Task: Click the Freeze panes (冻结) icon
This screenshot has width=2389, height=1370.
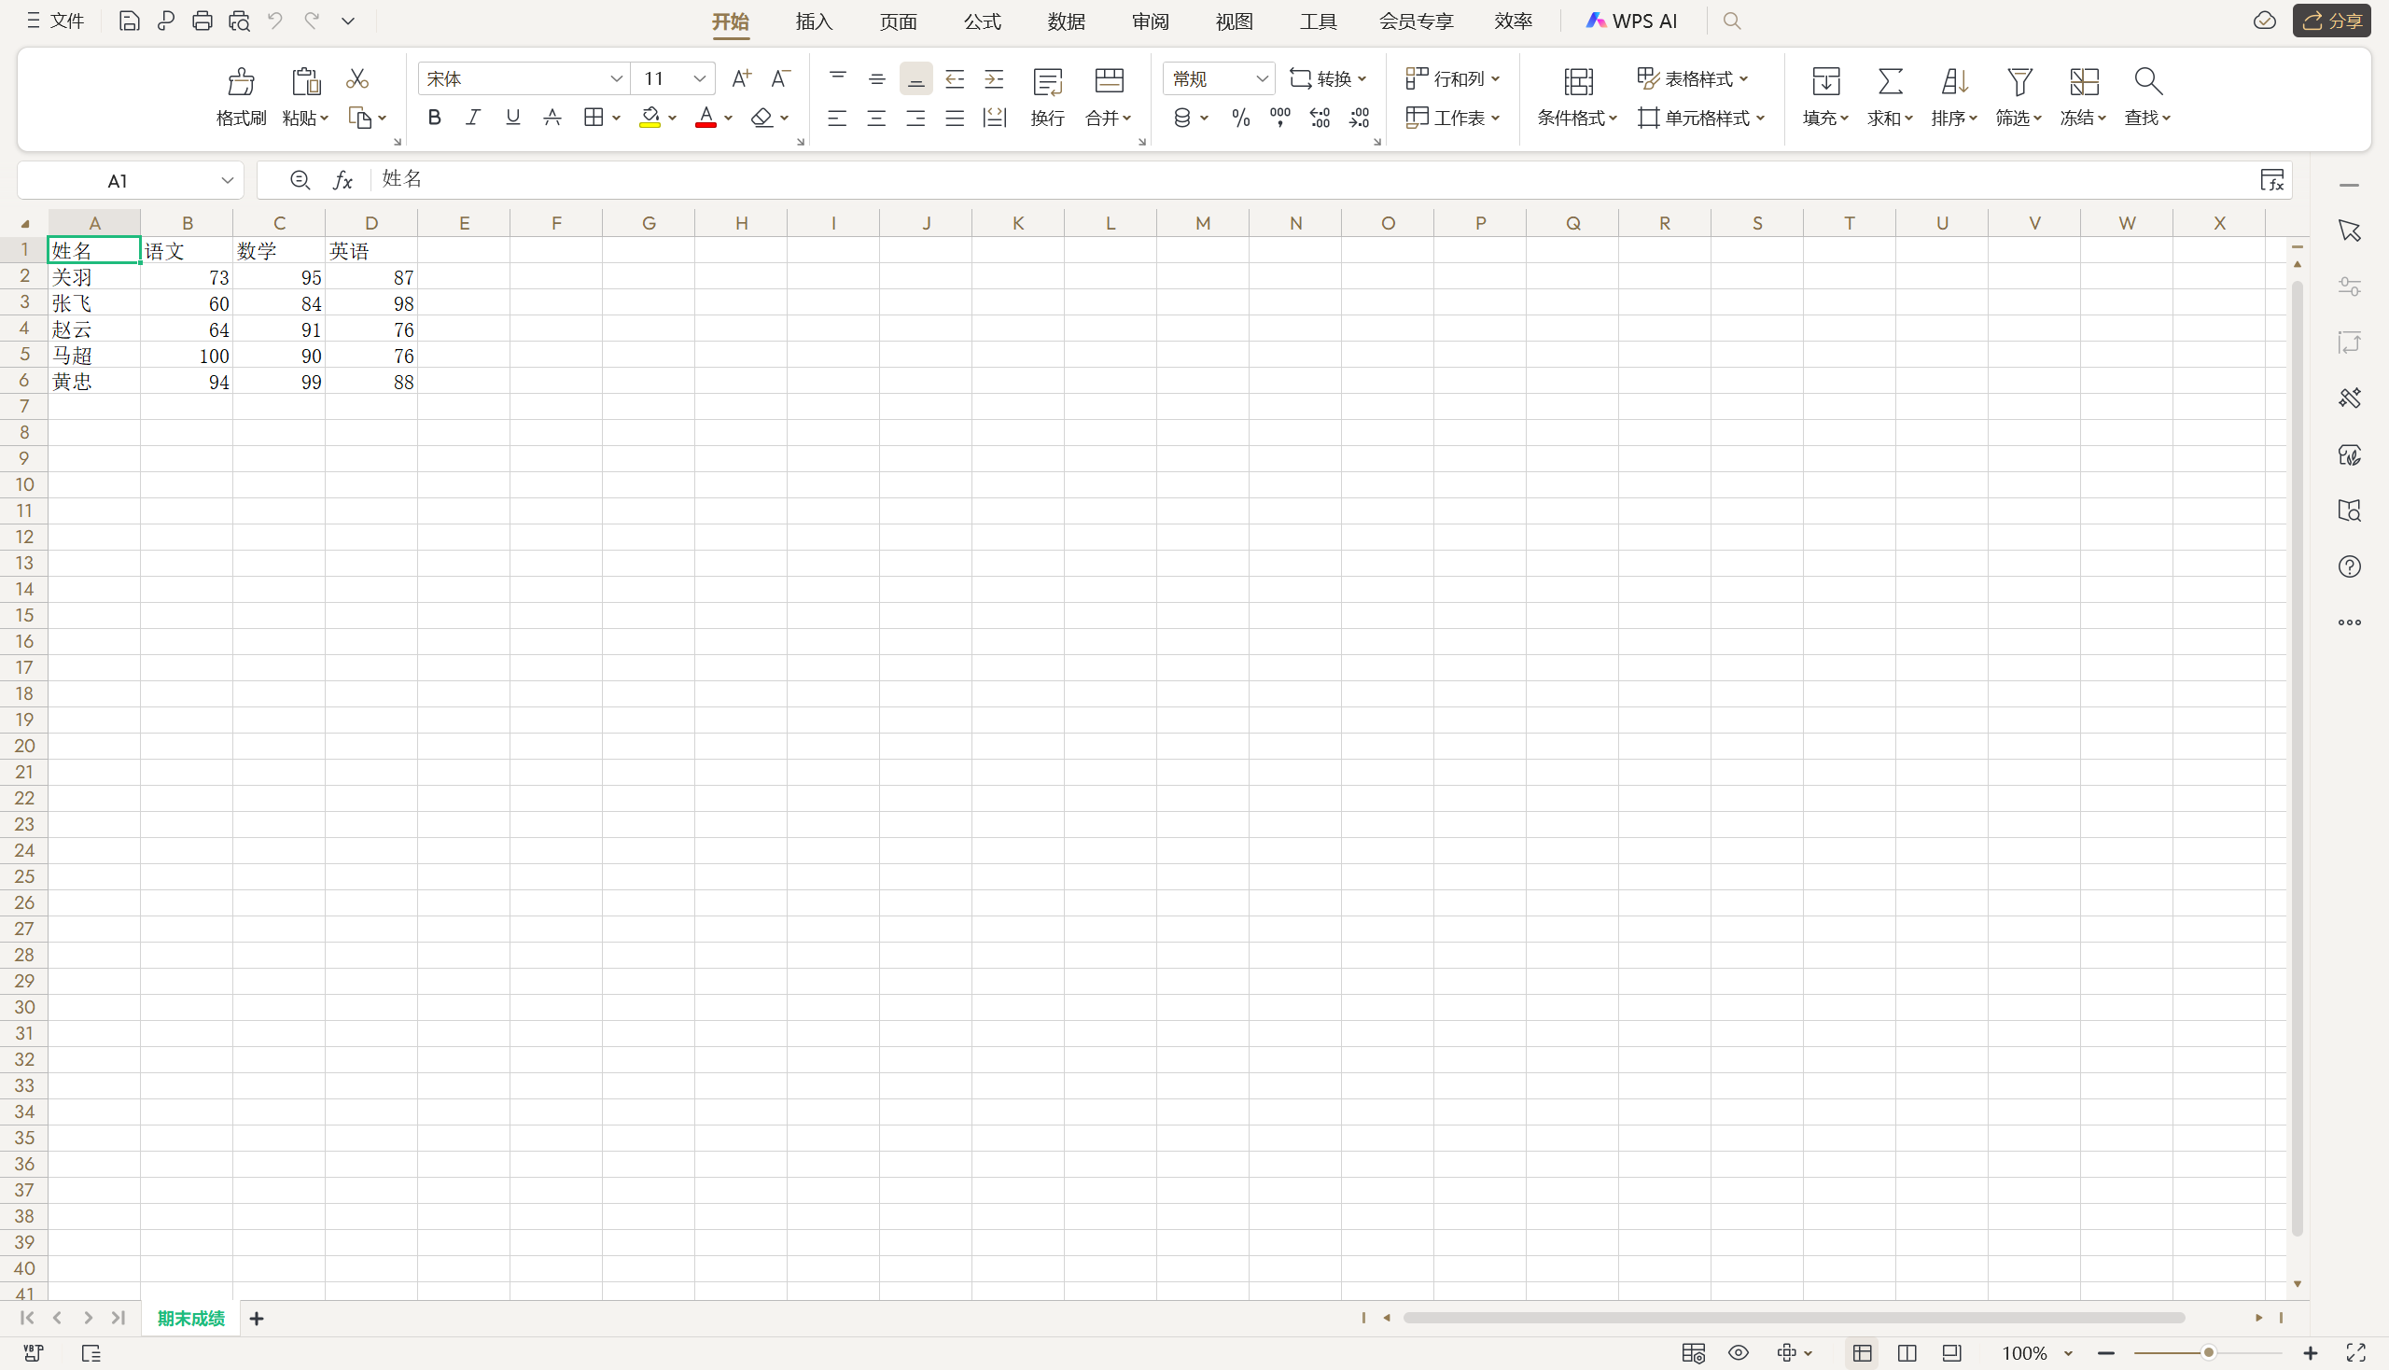Action: coord(2083,82)
